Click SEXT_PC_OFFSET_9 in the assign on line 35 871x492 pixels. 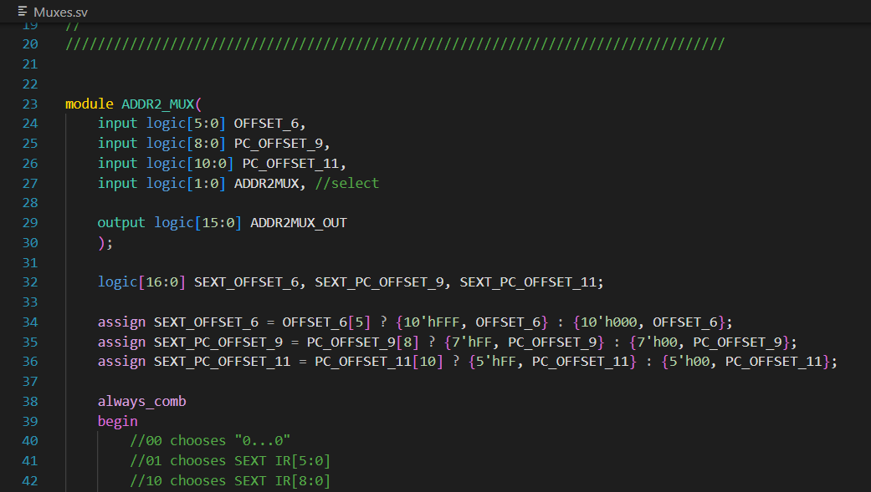(x=218, y=342)
